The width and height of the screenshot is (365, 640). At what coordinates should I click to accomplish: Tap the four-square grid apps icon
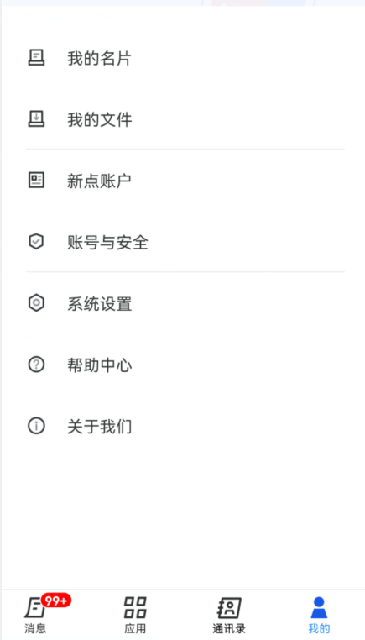(x=135, y=607)
